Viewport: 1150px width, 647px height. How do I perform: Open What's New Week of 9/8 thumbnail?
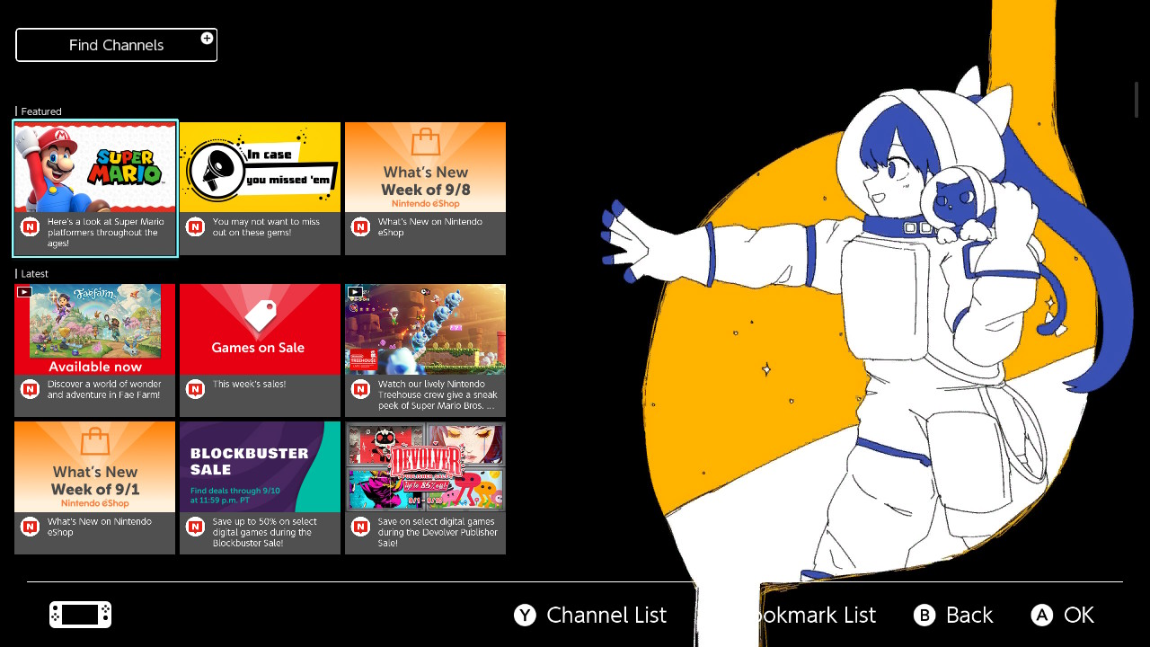click(x=425, y=168)
